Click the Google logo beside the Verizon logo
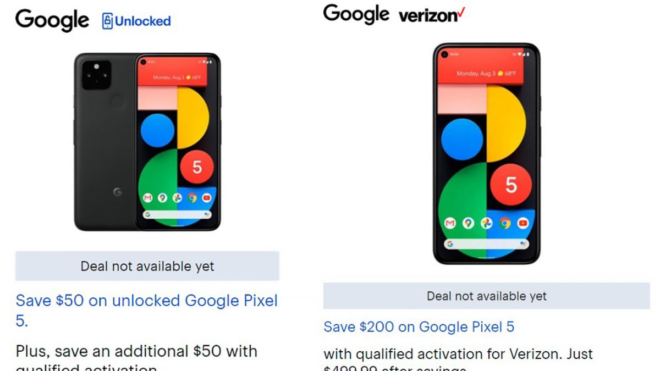 356,14
